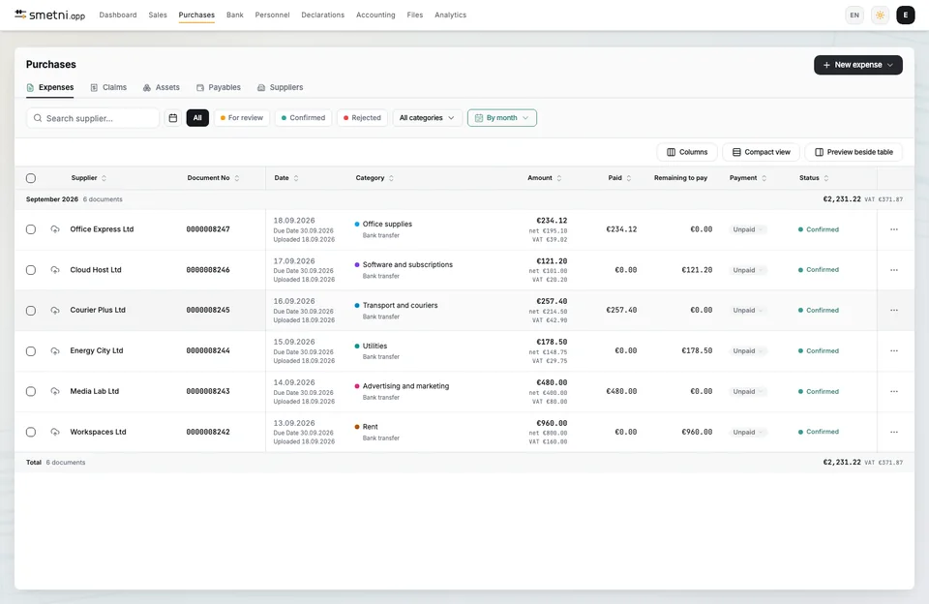
Task: Expand the New expense dropdown button
Action: [x=858, y=65]
